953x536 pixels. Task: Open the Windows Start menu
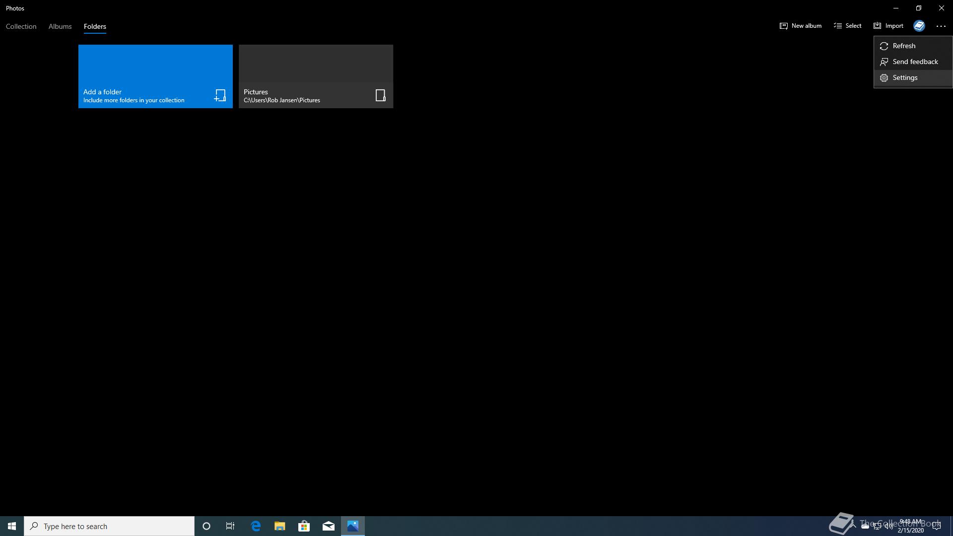point(12,526)
